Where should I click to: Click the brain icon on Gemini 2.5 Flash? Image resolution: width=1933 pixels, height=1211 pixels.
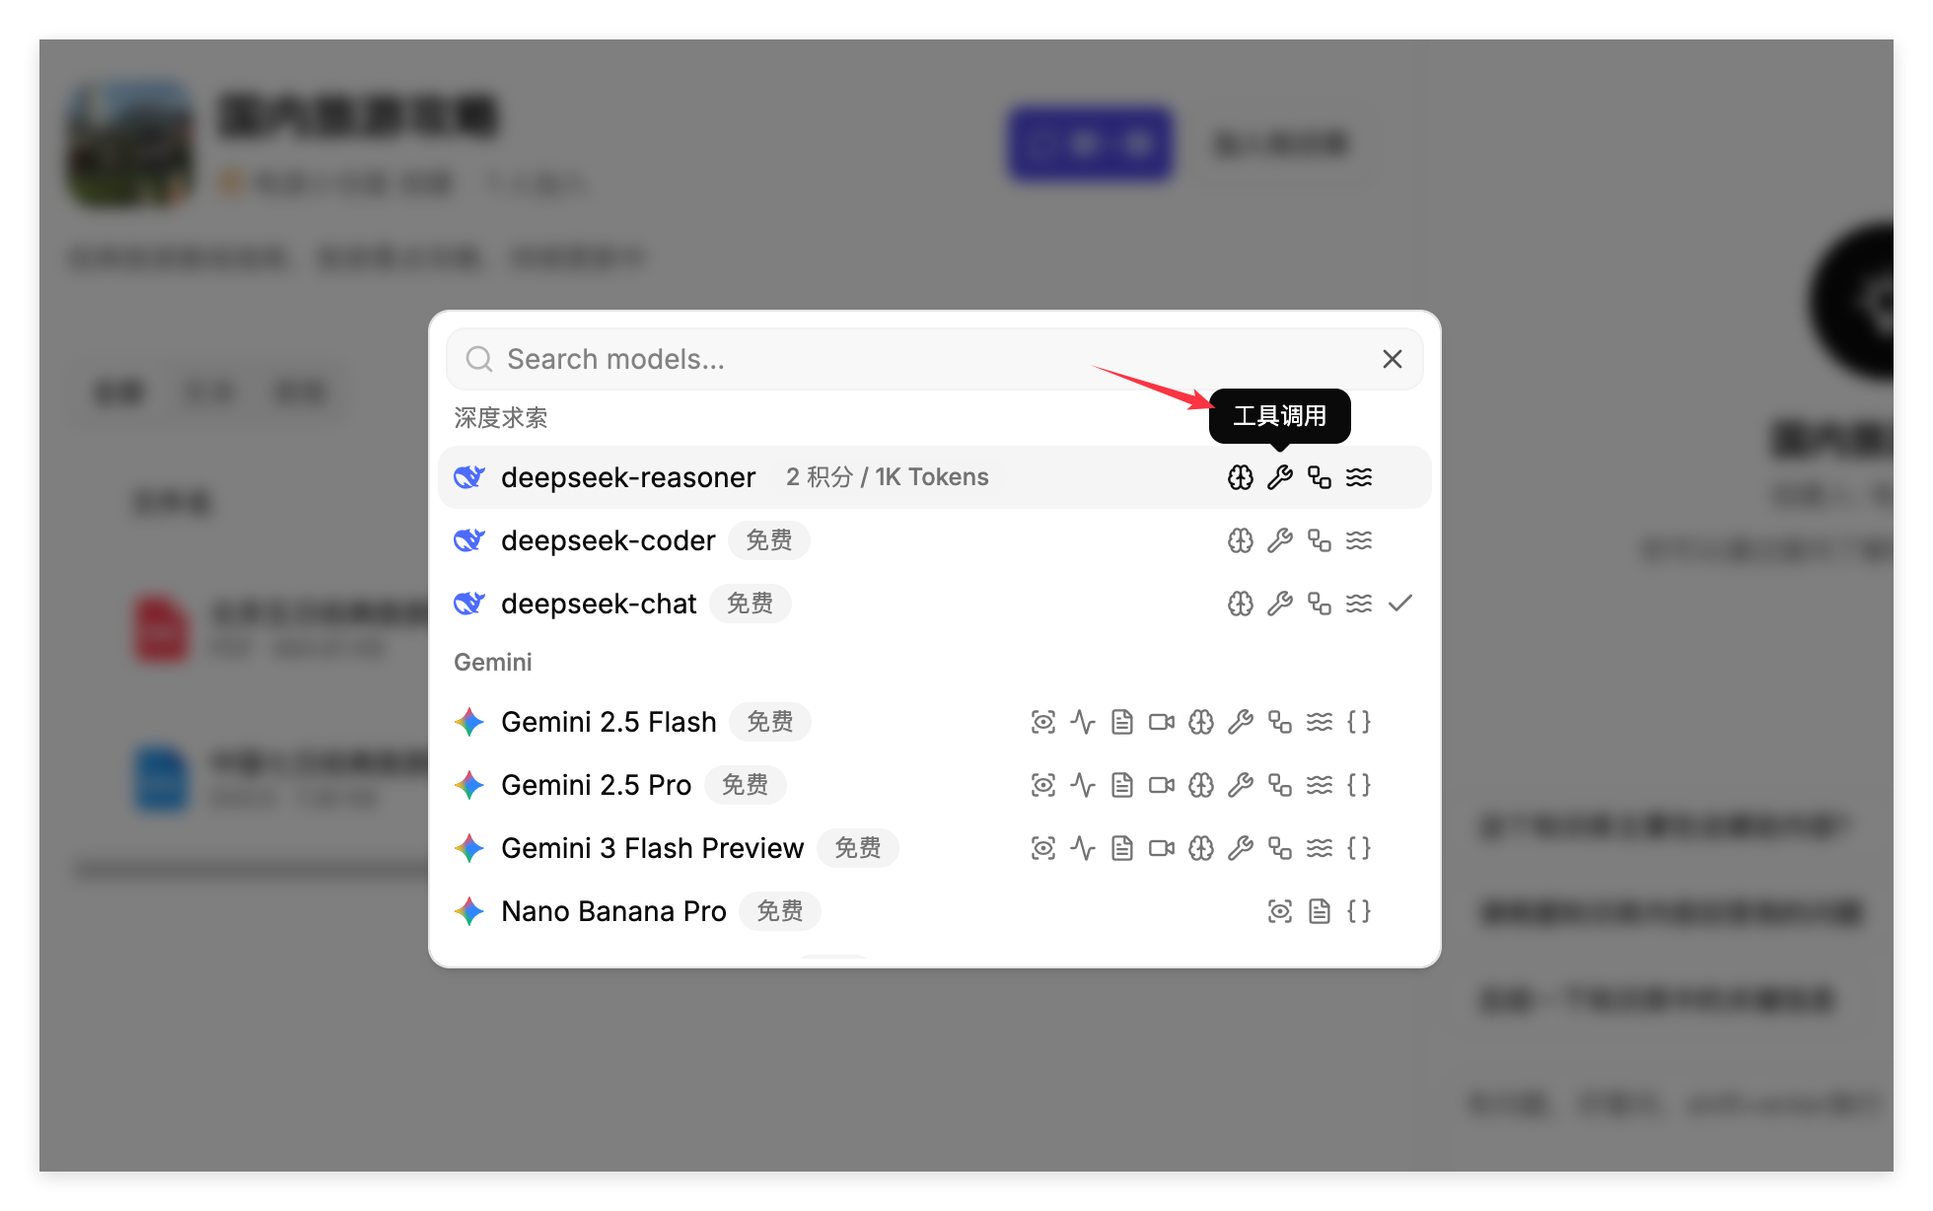1201,722
